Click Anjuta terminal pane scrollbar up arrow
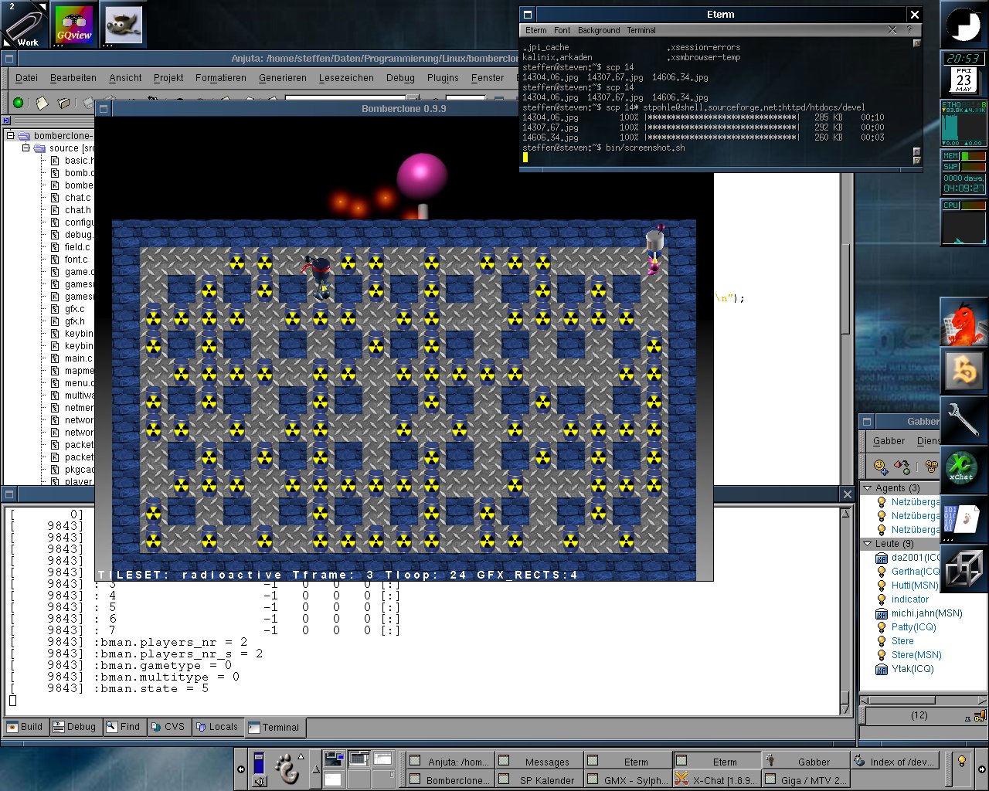The width and height of the screenshot is (989, 791). pyautogui.click(x=845, y=512)
